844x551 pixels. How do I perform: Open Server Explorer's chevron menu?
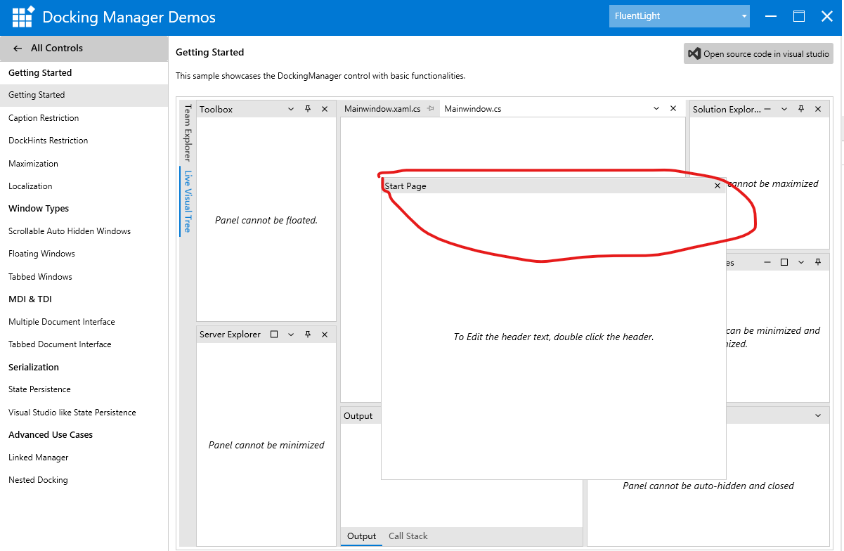[291, 335]
